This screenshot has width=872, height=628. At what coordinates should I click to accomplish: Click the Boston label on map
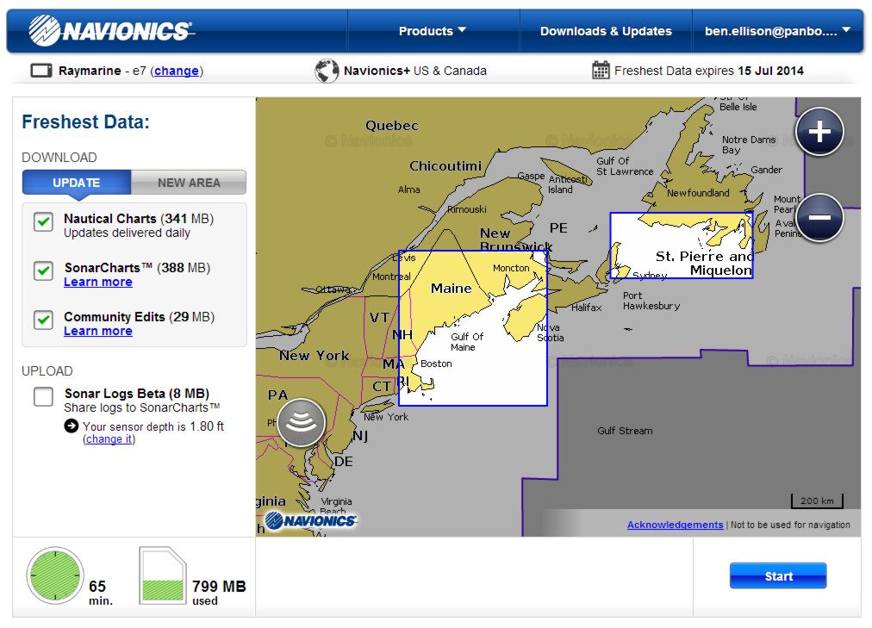(436, 364)
